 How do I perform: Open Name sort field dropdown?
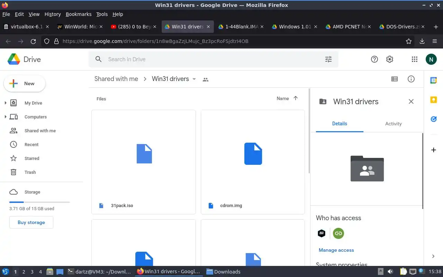pyautogui.click(x=283, y=98)
